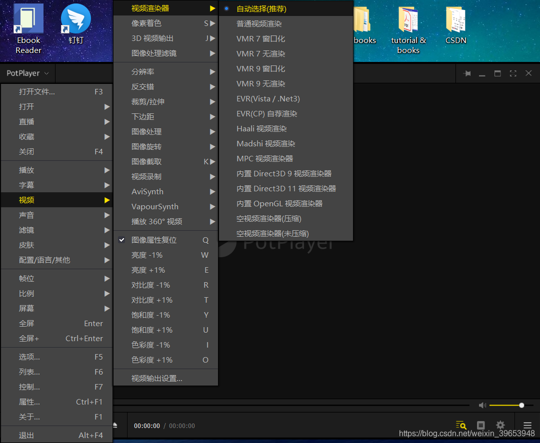Expand the 播放 360° 视频 submenu
540x443 pixels.
click(165, 222)
